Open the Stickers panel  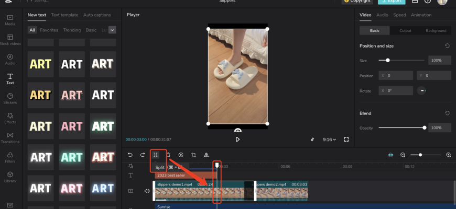10,99
